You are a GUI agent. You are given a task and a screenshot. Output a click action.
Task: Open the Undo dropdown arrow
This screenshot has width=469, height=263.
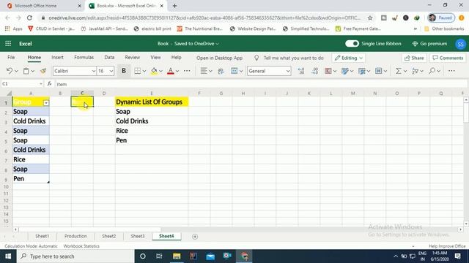[16, 71]
